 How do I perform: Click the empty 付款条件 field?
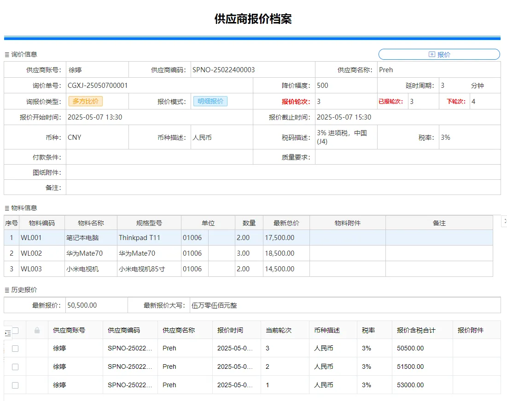coord(159,157)
